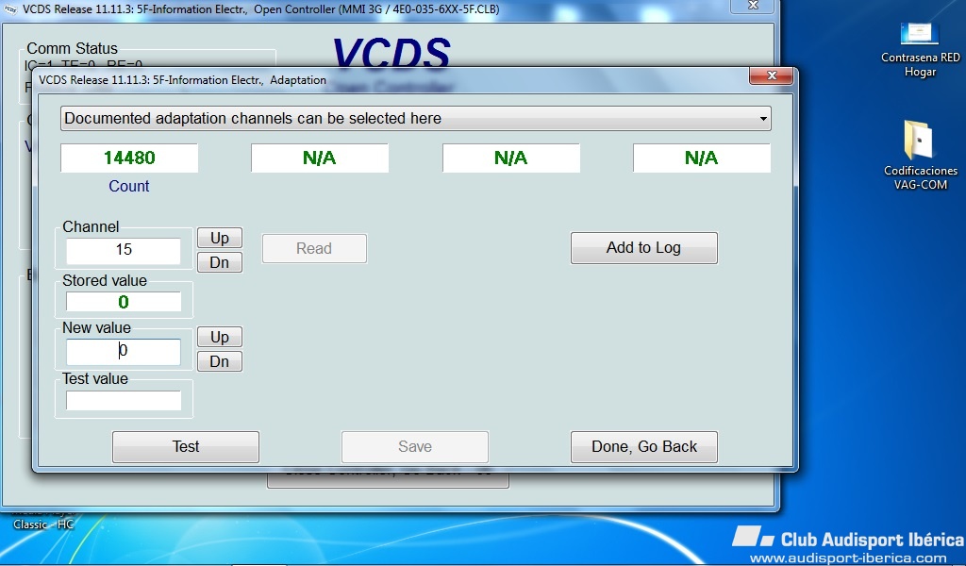The image size is (966, 566).
Task: Click the Test value field
Action: (124, 401)
